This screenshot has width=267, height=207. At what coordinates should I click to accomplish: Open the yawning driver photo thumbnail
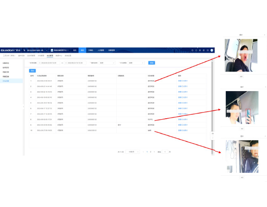[x=241, y=55]
